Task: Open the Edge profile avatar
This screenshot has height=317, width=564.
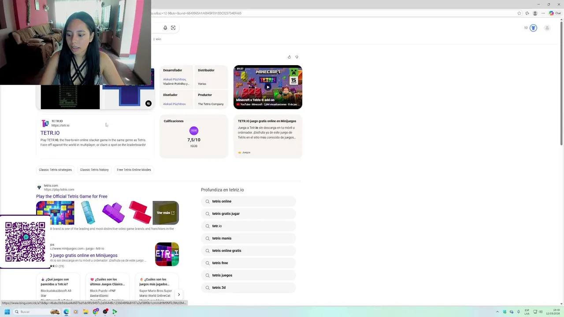Action: point(535,13)
